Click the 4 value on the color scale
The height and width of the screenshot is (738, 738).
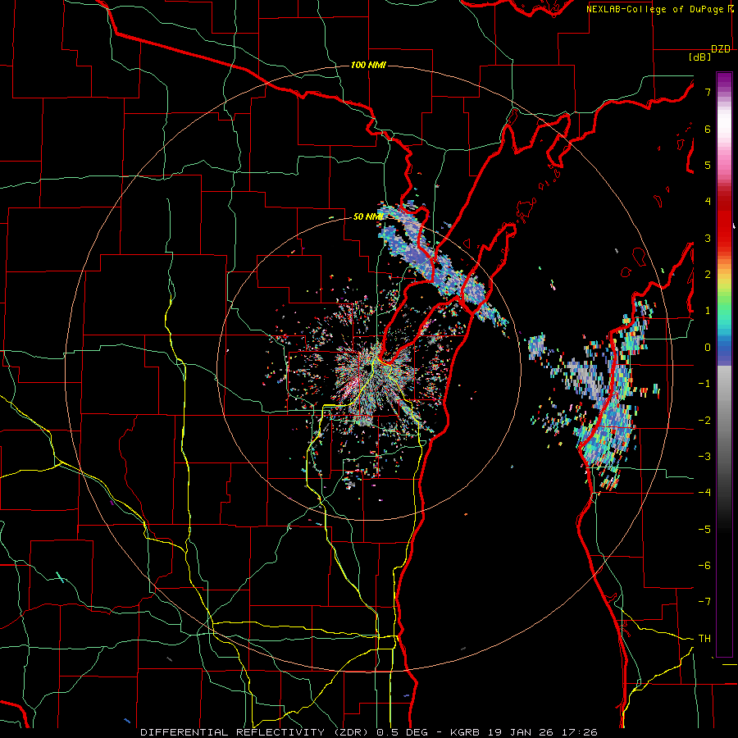coord(708,202)
